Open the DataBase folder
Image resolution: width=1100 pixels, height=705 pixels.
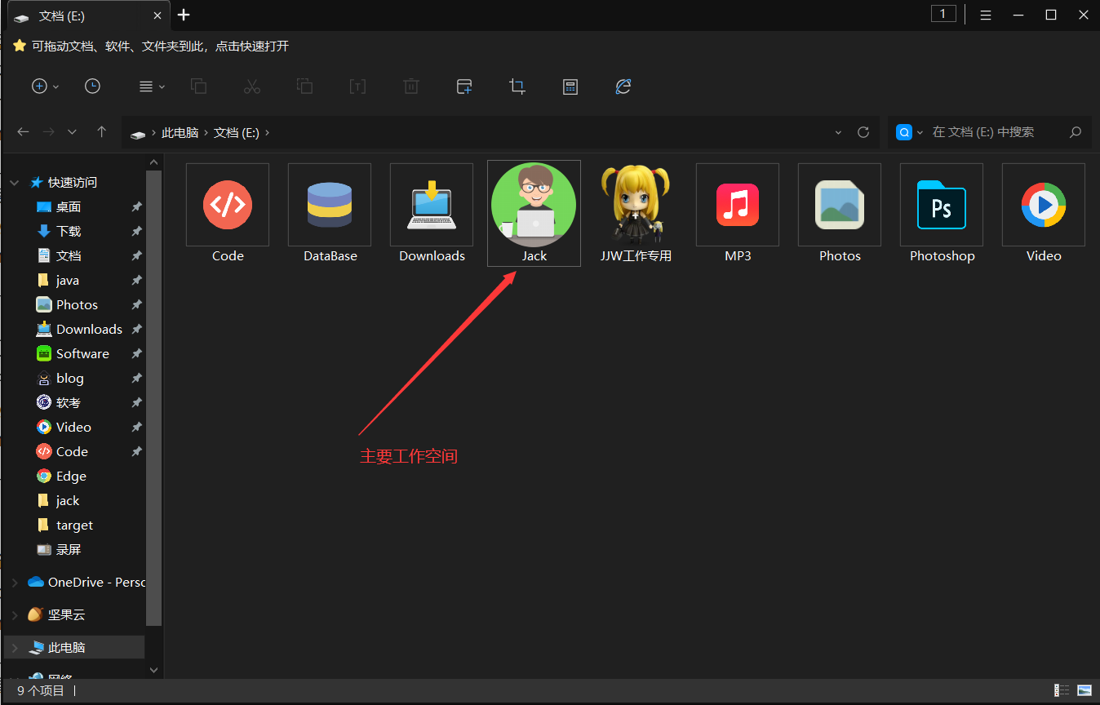pyautogui.click(x=330, y=213)
